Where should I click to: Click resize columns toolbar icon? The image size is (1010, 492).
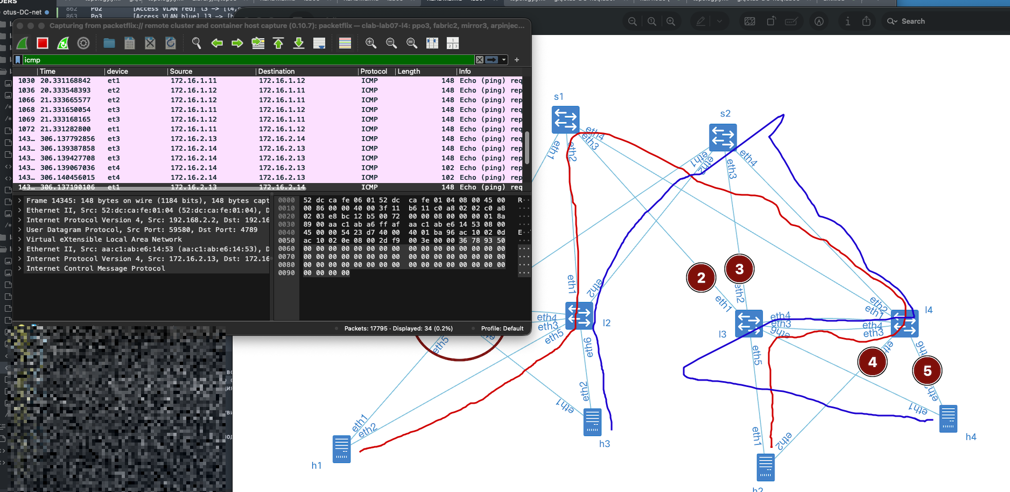point(432,43)
